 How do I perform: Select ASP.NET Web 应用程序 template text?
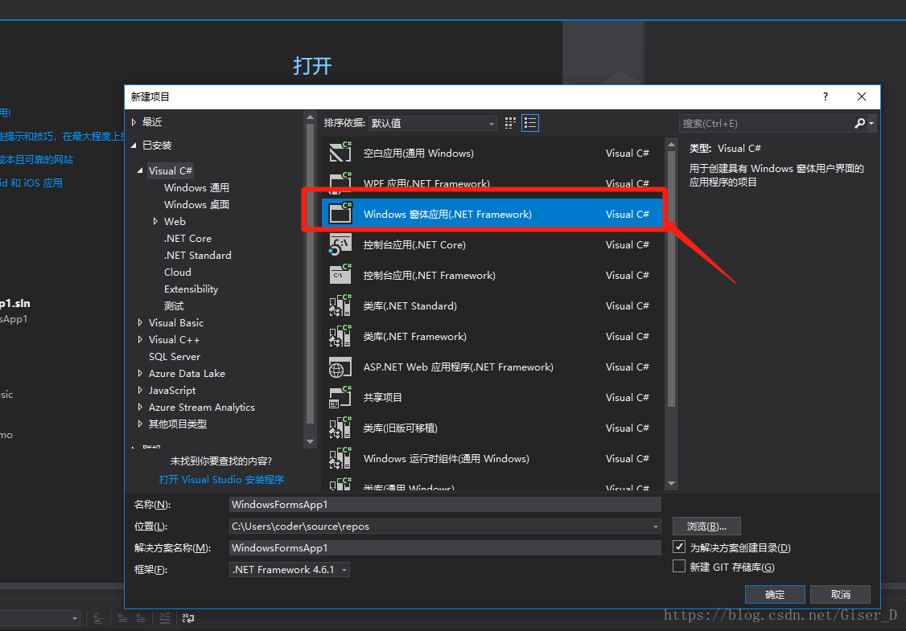point(458,367)
